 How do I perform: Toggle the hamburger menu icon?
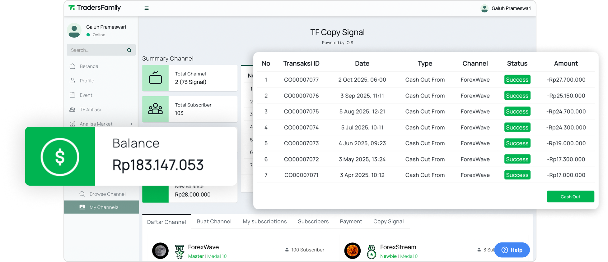click(x=147, y=8)
